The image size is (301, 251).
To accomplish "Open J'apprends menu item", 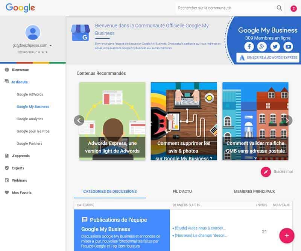I will 21,156.
